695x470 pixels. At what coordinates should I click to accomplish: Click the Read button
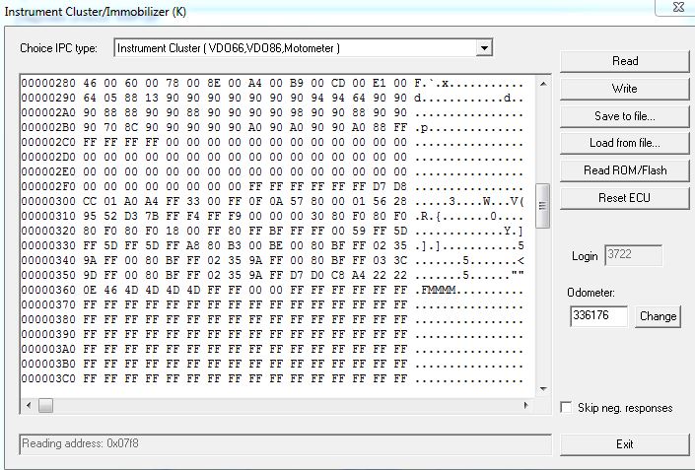point(624,61)
